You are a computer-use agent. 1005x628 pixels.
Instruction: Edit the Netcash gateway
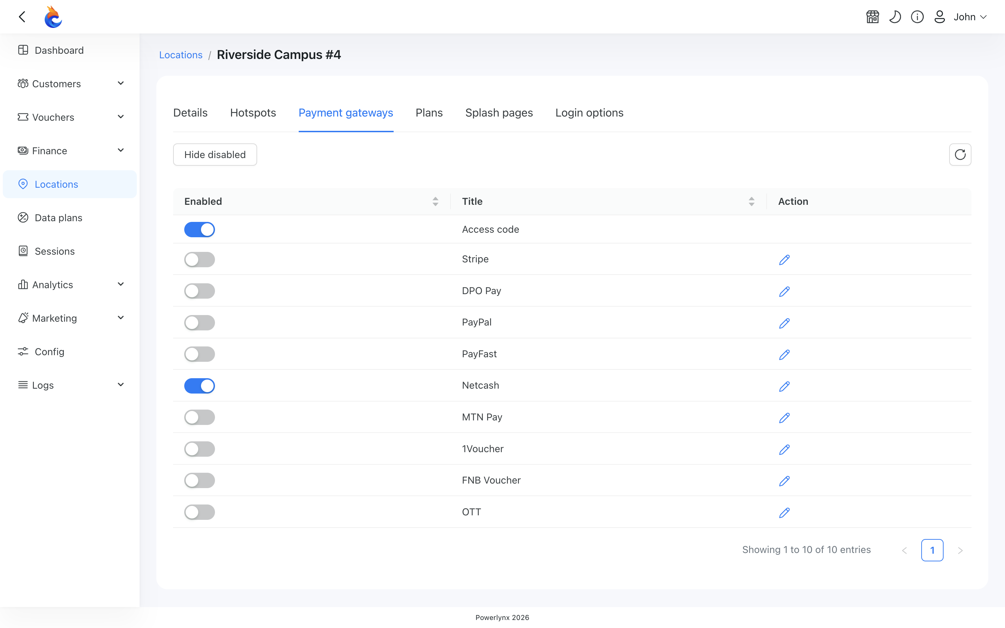(784, 386)
